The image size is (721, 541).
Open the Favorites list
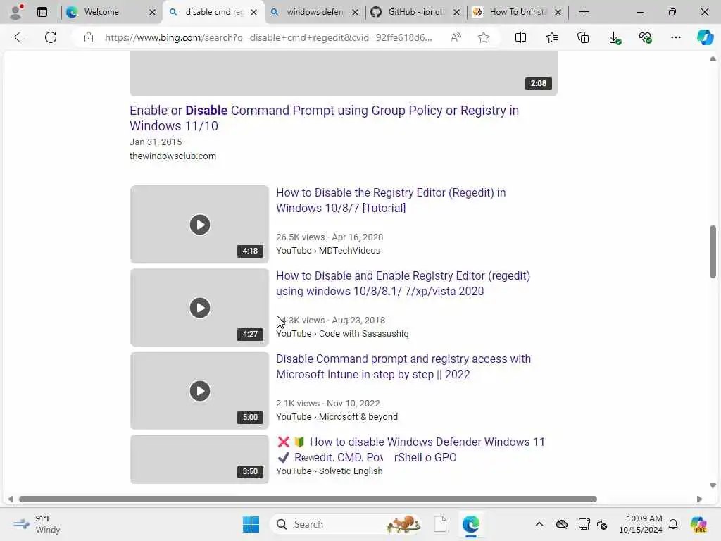pos(552,37)
